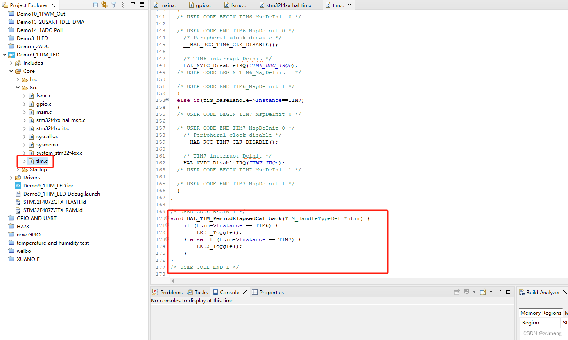Open the Project Explorer filter icon
This screenshot has height=340, width=568.
coord(113,5)
